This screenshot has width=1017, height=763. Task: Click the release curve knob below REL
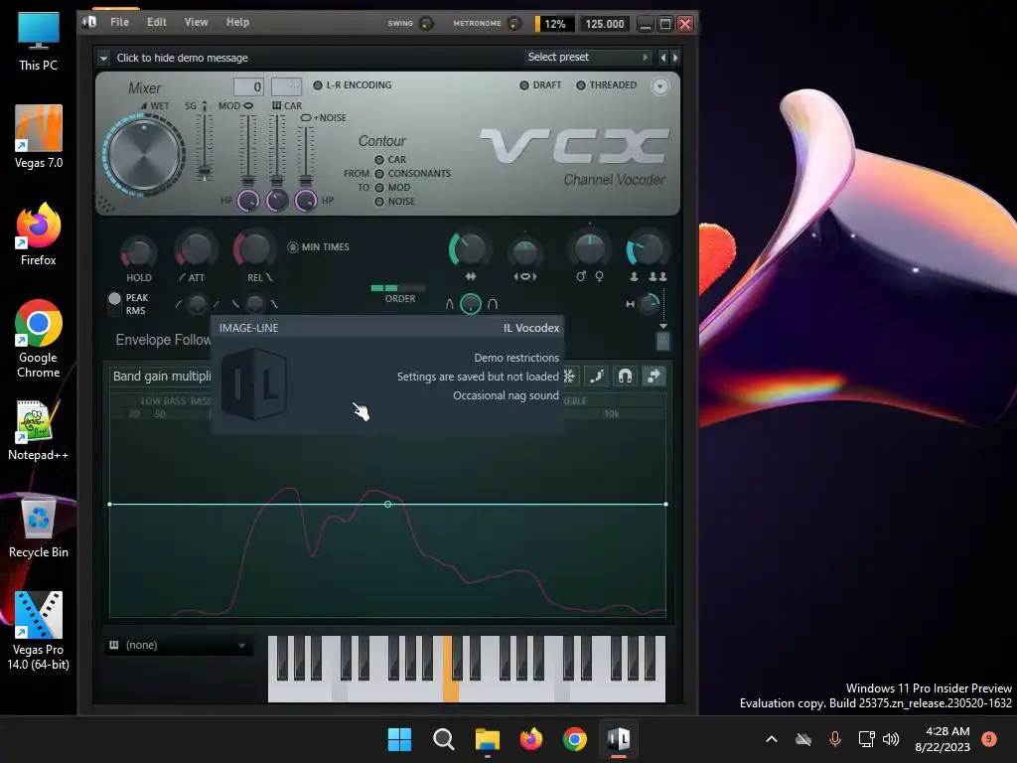(255, 304)
